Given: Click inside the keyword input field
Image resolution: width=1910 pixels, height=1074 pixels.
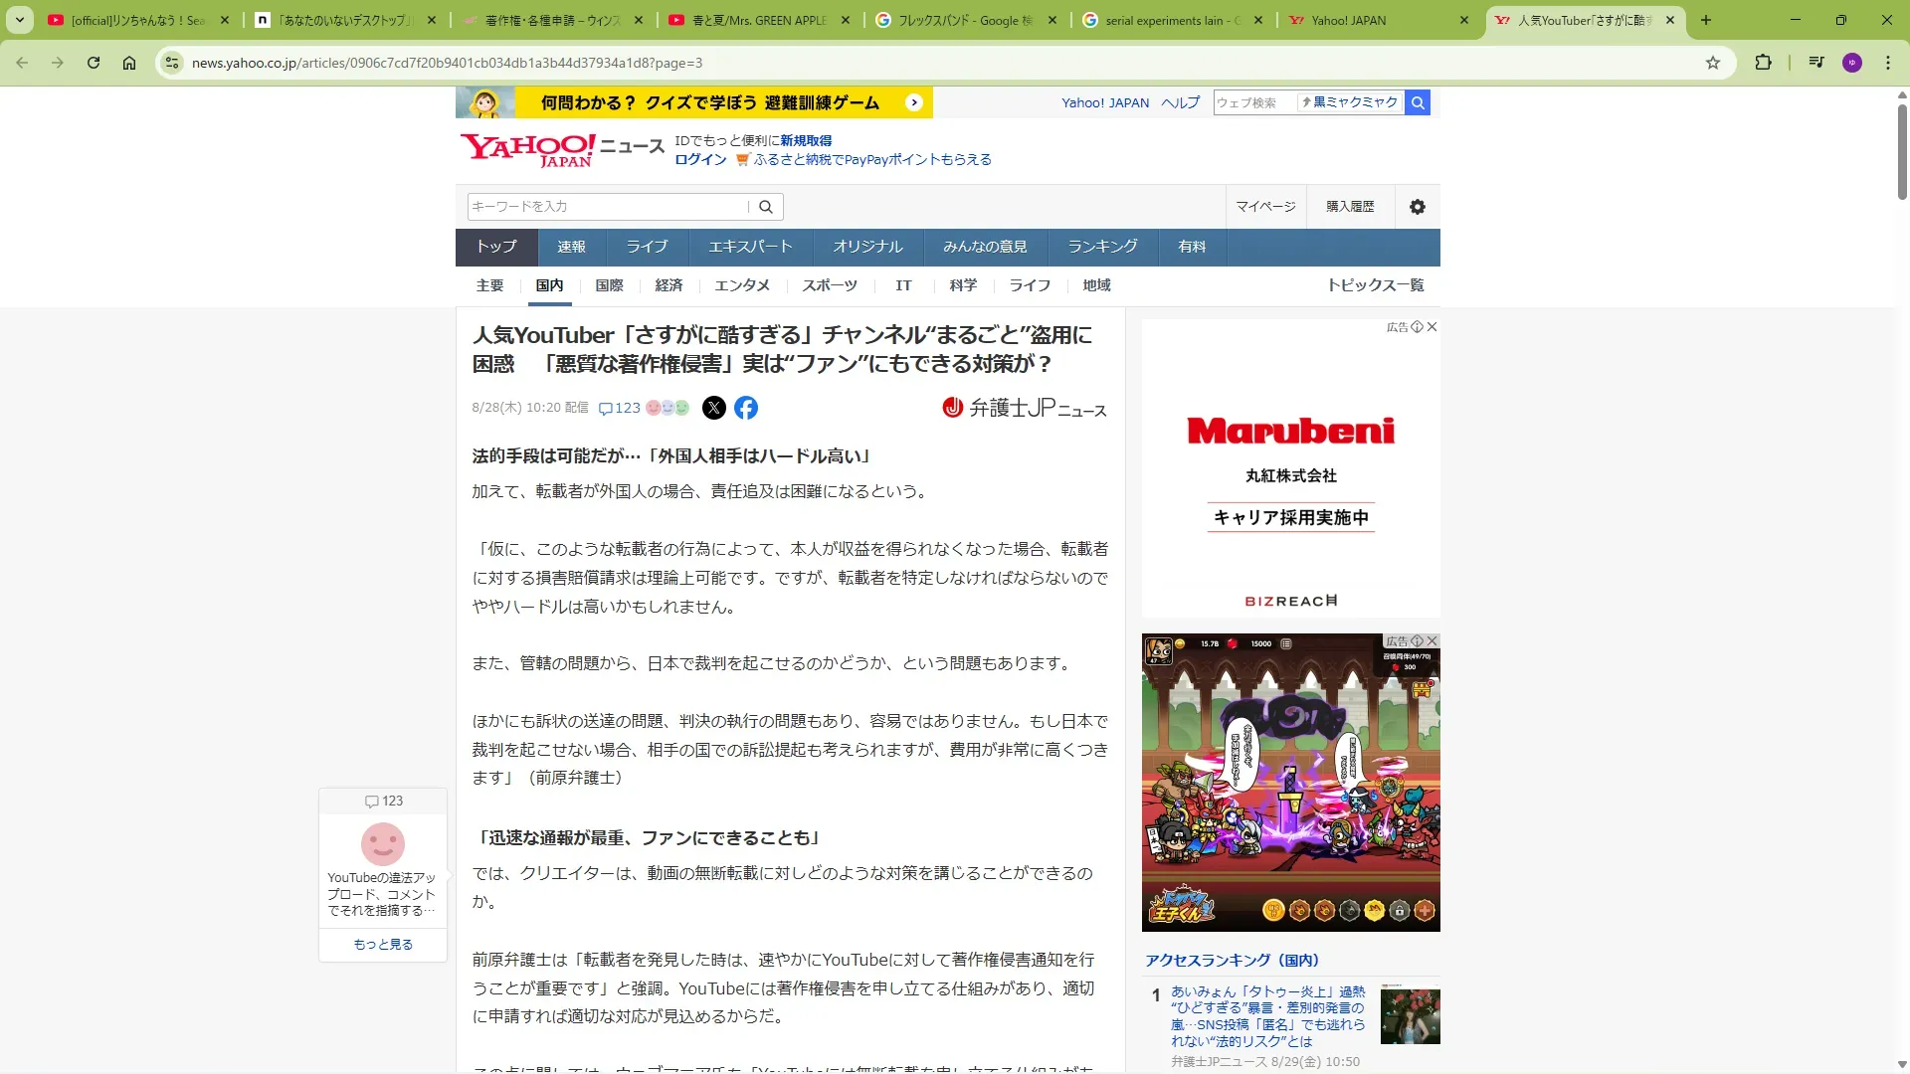Looking at the screenshot, I should point(607,207).
